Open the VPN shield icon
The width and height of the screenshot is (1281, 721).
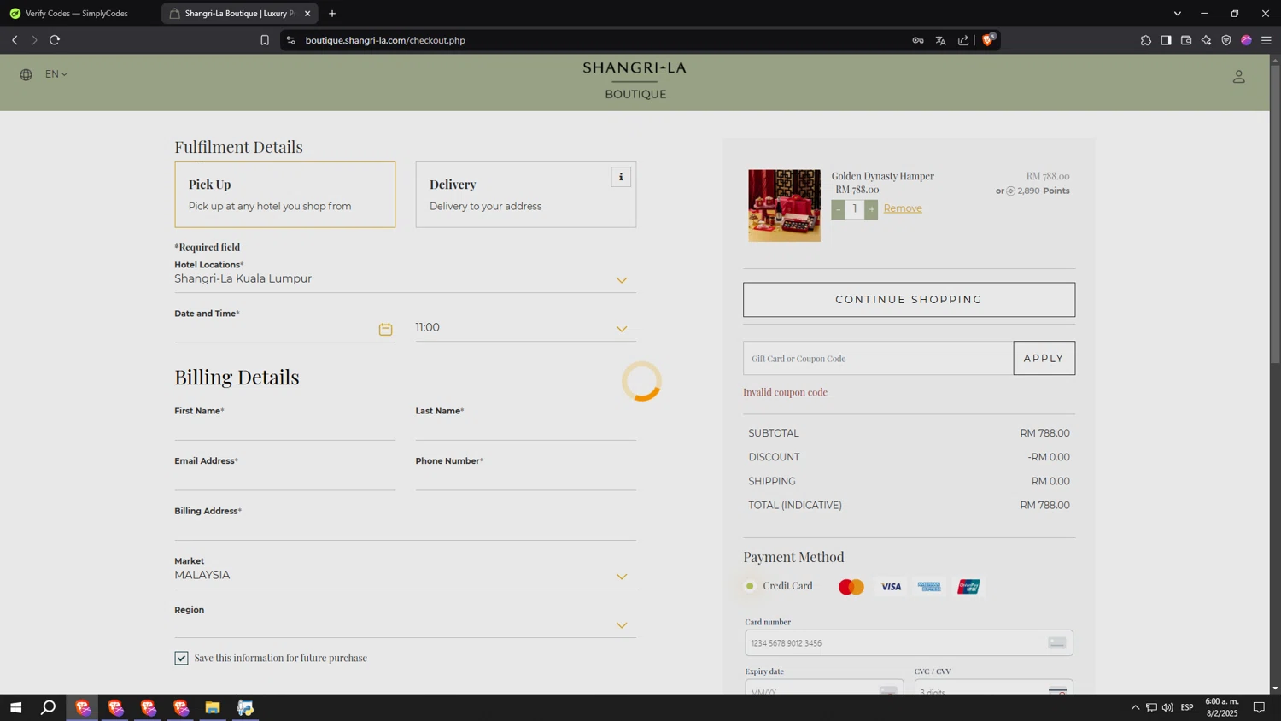1226,40
